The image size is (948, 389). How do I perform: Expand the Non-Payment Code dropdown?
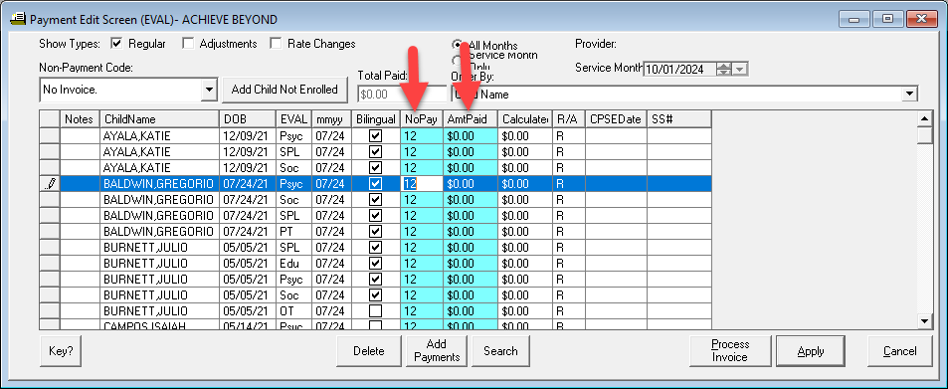coord(209,91)
